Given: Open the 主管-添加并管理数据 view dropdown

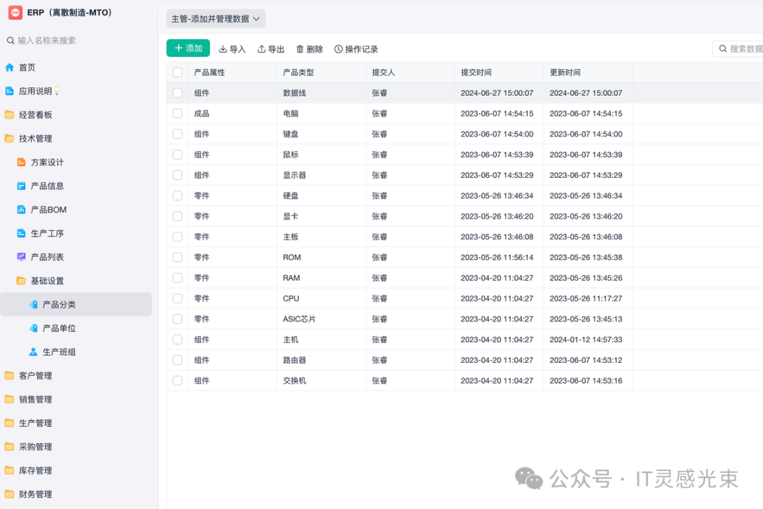Looking at the screenshot, I should point(215,19).
